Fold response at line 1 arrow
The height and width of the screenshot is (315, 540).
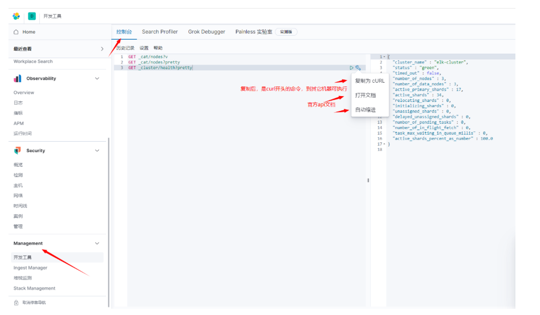384,57
